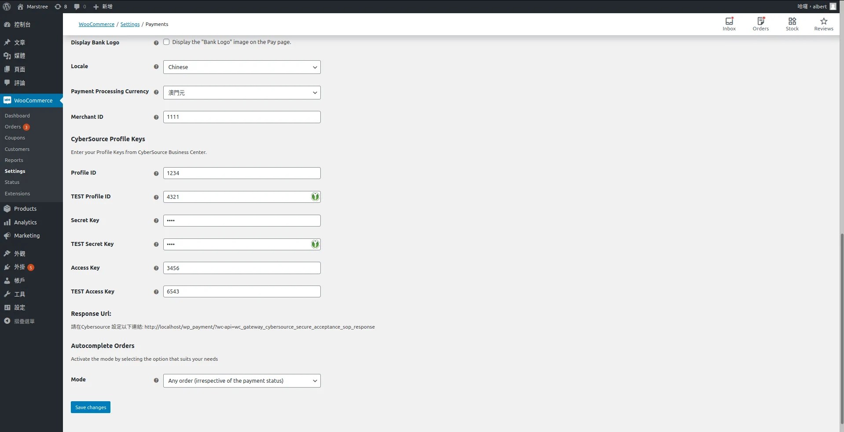Go to WooCommerce Status submenu
This screenshot has height=432, width=844.
(12, 182)
